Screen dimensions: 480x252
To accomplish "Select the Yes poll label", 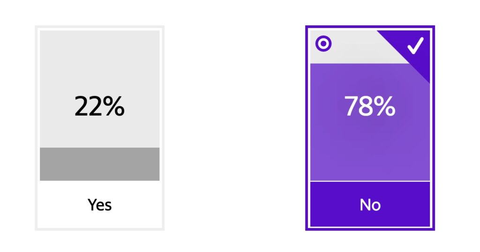I will pos(99,205).
